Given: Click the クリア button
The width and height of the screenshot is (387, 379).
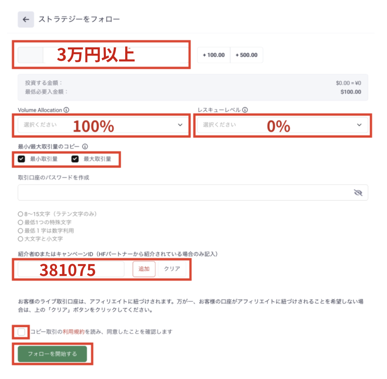Looking at the screenshot, I should tap(172, 269).
